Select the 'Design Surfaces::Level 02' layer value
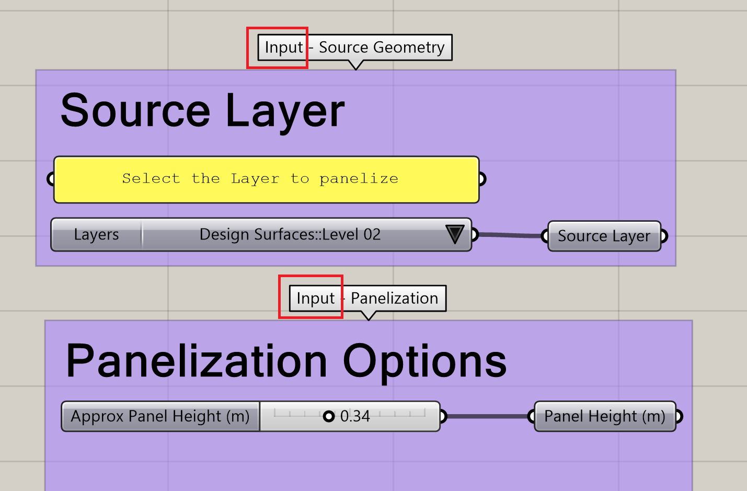 [x=290, y=234]
